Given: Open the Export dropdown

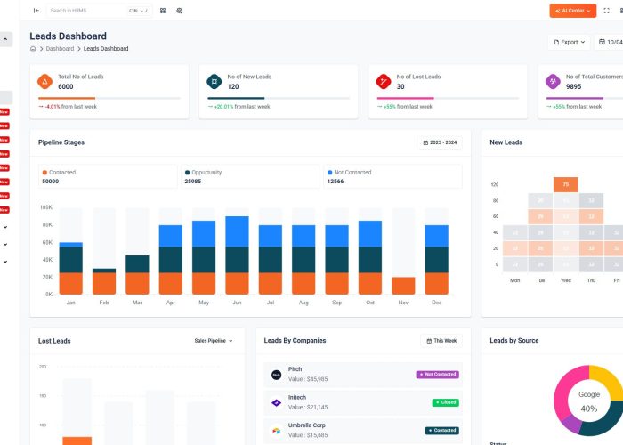Looking at the screenshot, I should 570,42.
